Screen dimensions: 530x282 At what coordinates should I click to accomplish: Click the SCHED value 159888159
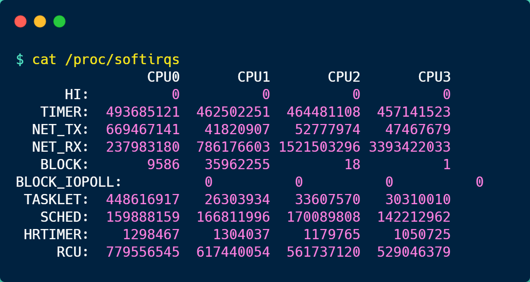[x=143, y=217]
